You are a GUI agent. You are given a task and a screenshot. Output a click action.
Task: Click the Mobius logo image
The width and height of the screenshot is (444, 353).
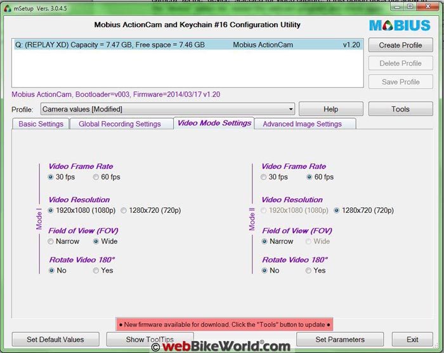click(x=400, y=25)
